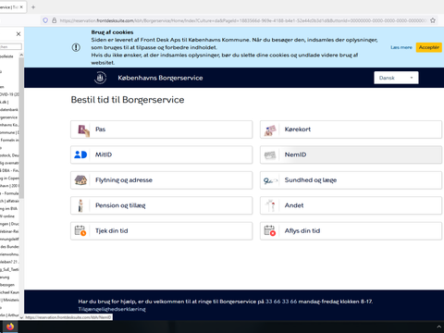
Task: Show hidden tray icons chevron
Action: (x=439, y=327)
